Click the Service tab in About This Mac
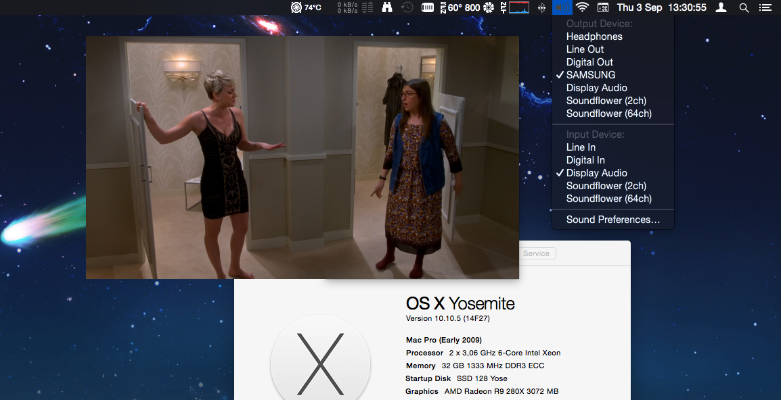Viewport: 781px width, 400px height. point(537,253)
